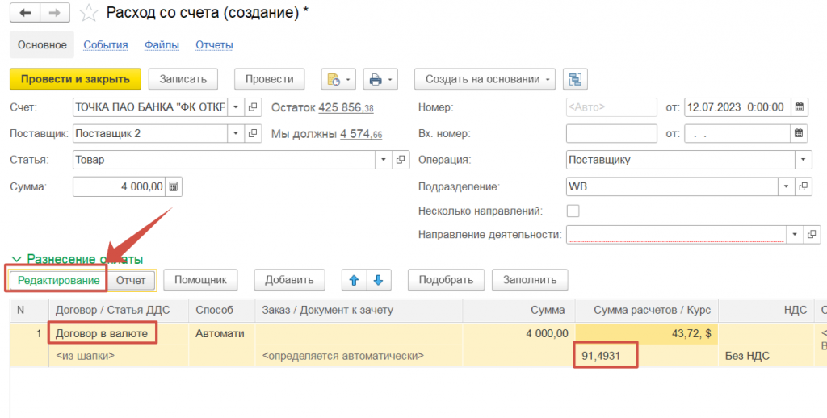Click the Вх. номер input field
This screenshot has height=418, width=827.
tap(611, 133)
